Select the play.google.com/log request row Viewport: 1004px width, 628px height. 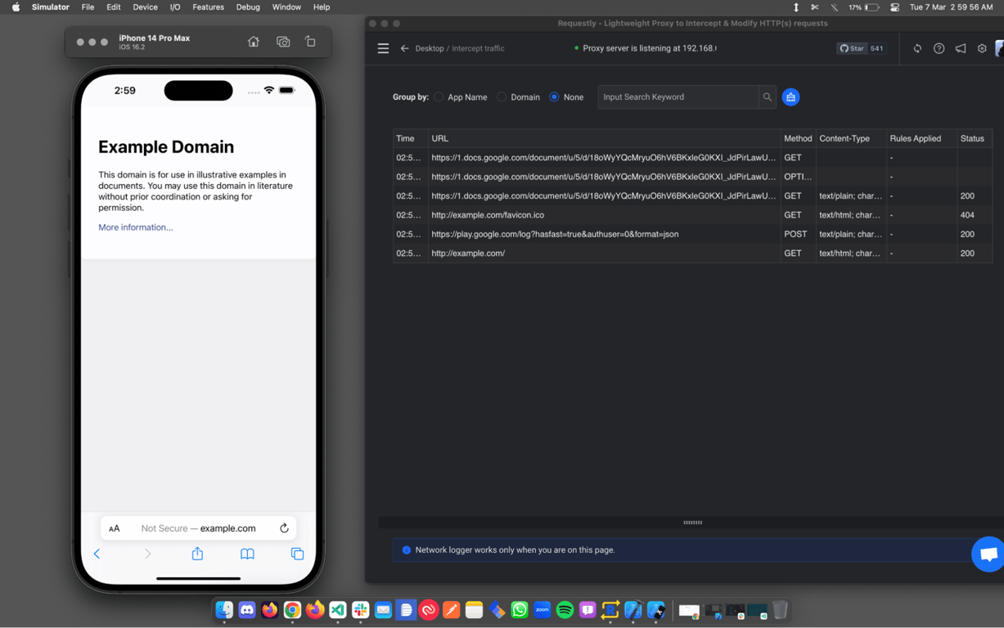tap(692, 234)
